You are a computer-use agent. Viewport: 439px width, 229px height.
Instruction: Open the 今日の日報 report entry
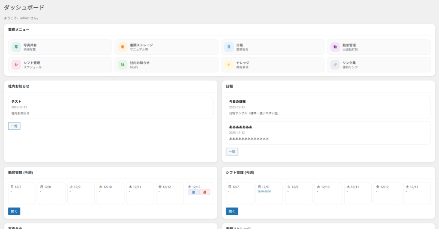click(328, 107)
